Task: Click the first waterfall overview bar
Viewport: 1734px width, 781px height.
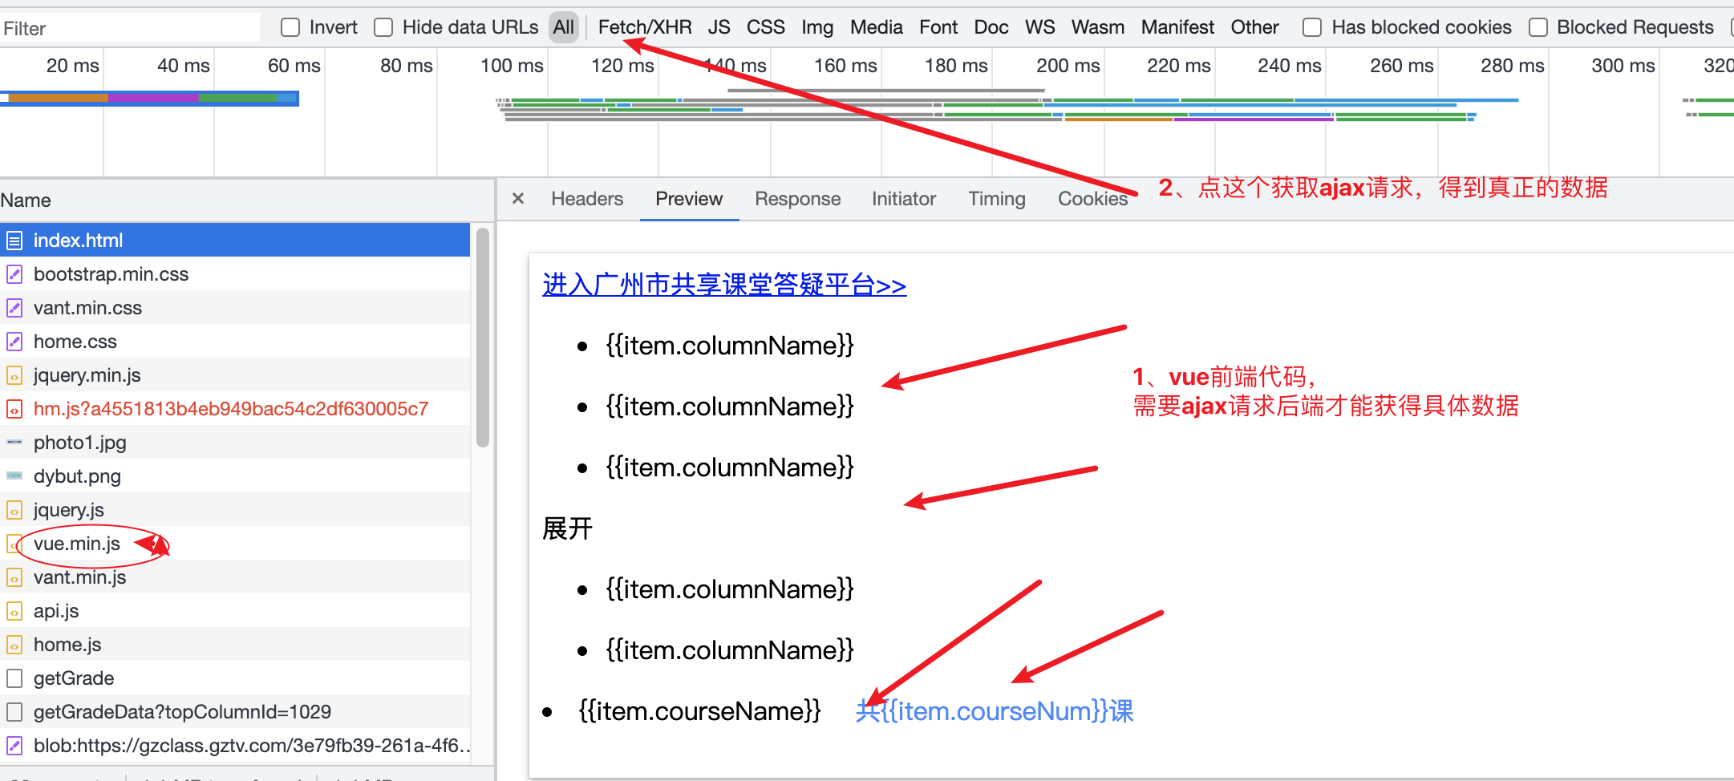Action: (149, 99)
